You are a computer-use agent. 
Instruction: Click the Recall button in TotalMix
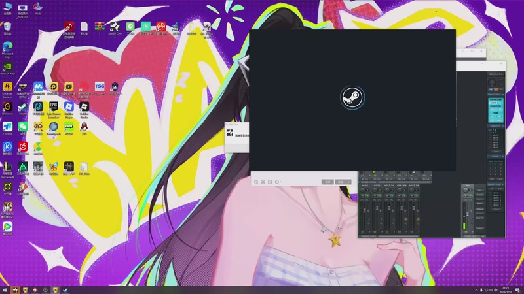[480, 194]
